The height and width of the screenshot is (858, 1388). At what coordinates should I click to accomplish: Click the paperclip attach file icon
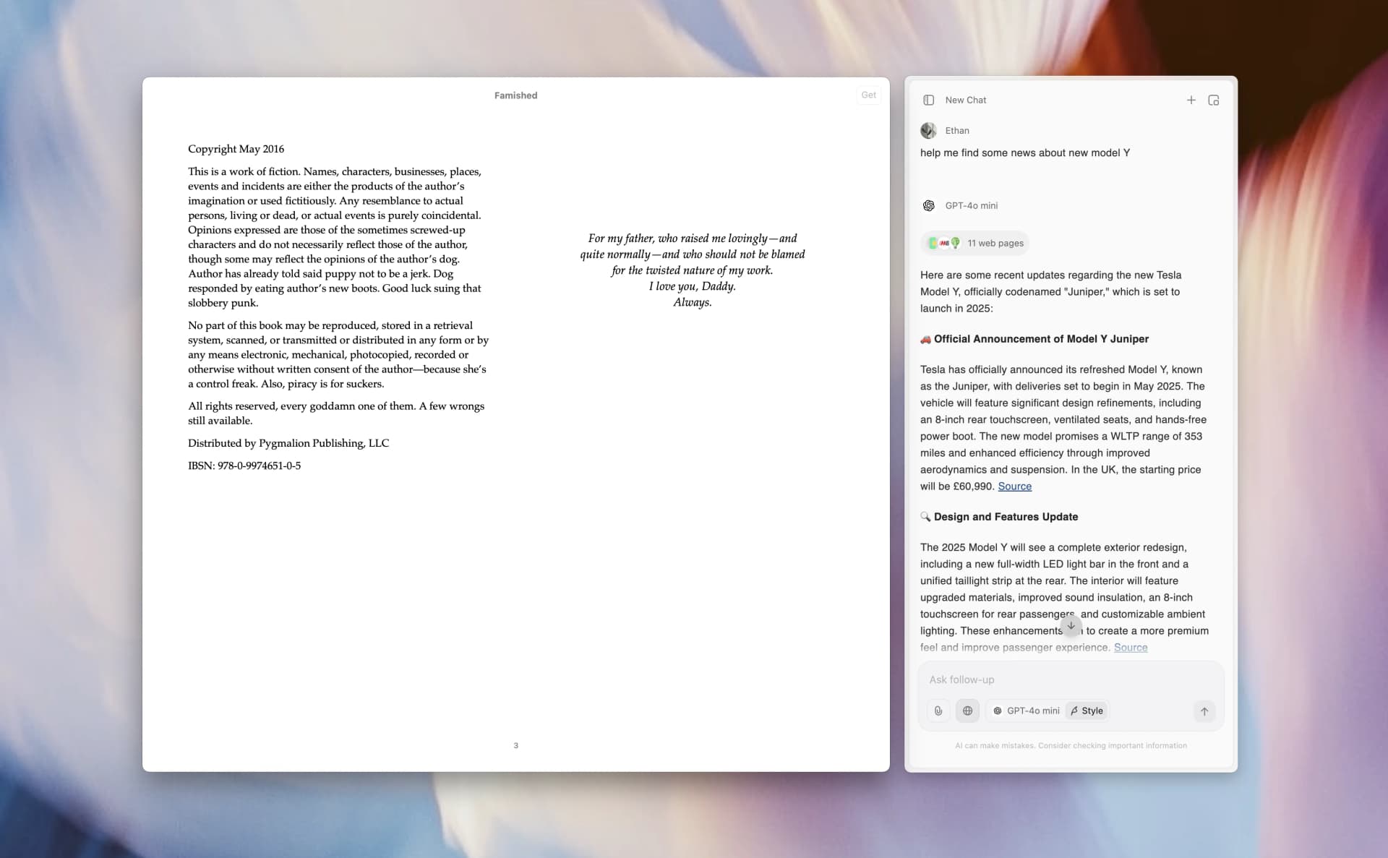[938, 711]
